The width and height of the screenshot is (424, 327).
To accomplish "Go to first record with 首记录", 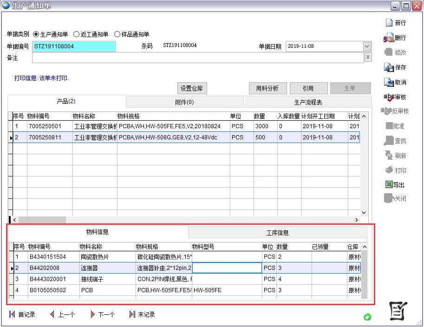I will click(12, 314).
